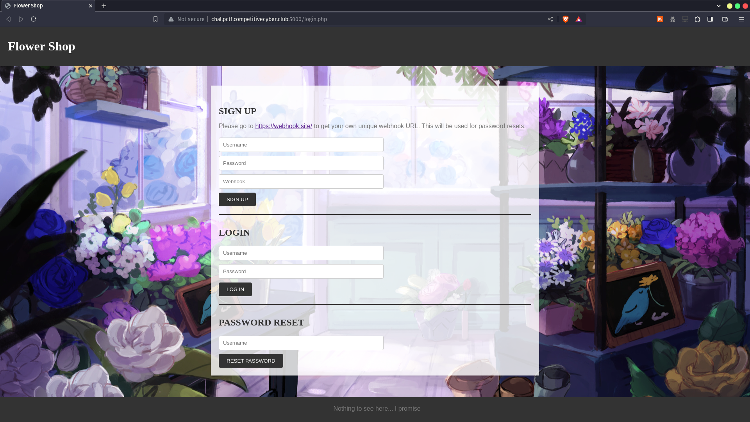The image size is (750, 422).
Task: Open the Brave Rewards triangle icon
Action: 579,19
